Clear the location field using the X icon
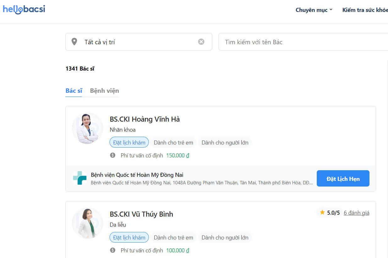Viewport: 388px width, 258px height. pyautogui.click(x=201, y=41)
